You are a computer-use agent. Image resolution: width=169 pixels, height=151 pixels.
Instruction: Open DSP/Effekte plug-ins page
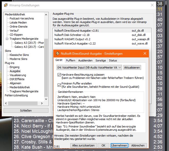pyautogui.click(x=17, y=79)
